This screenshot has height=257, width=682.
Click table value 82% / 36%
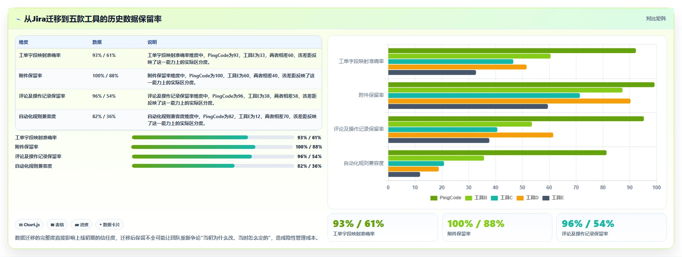(104, 117)
